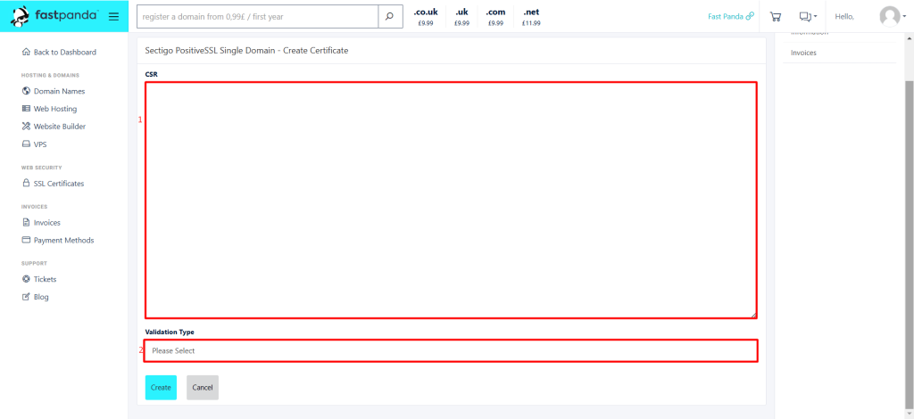Click the Sectigo PositiveSSL Create Certificate heading
This screenshot has height=419, width=914.
point(246,51)
